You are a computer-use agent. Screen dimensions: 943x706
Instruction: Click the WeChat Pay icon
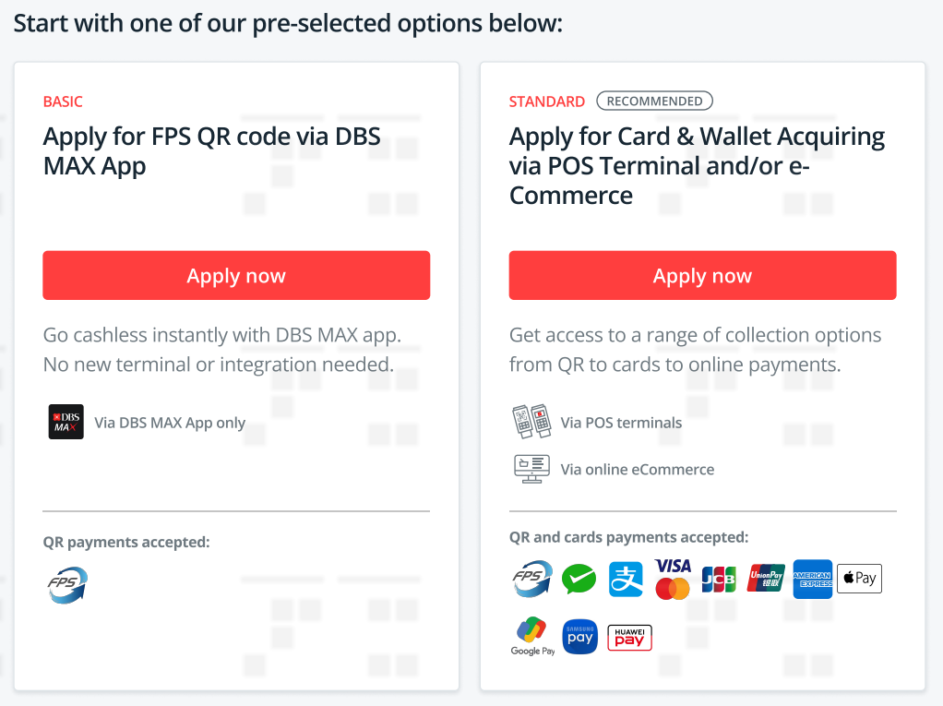(x=579, y=580)
